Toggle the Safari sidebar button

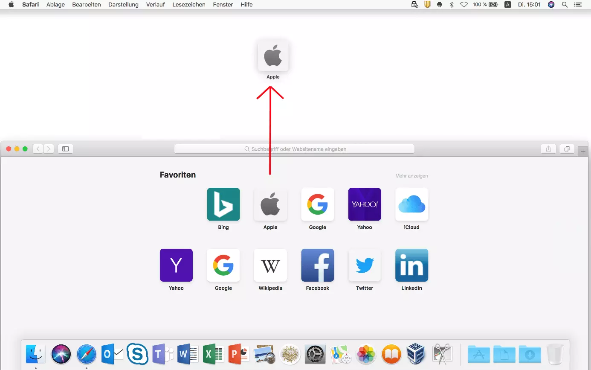pos(65,149)
